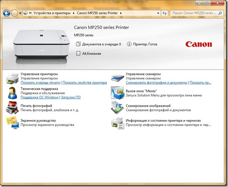Screen dimensions: 228x187
Task: Open Поддержка ОС Windows link
Action: coord(40,97)
